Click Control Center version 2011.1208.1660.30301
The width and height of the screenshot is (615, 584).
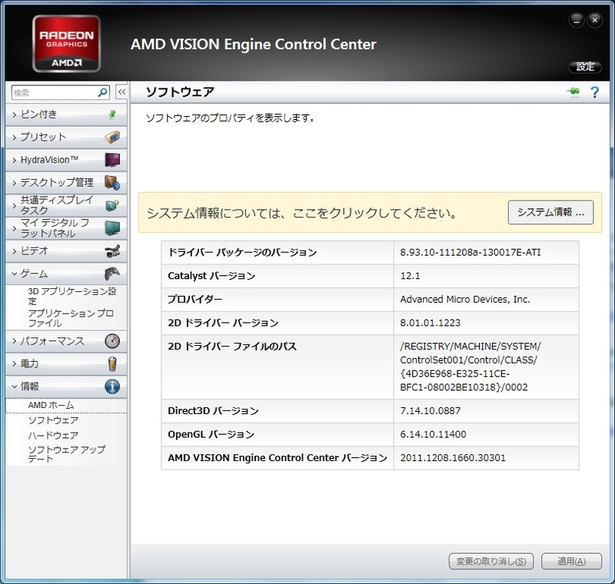[453, 458]
